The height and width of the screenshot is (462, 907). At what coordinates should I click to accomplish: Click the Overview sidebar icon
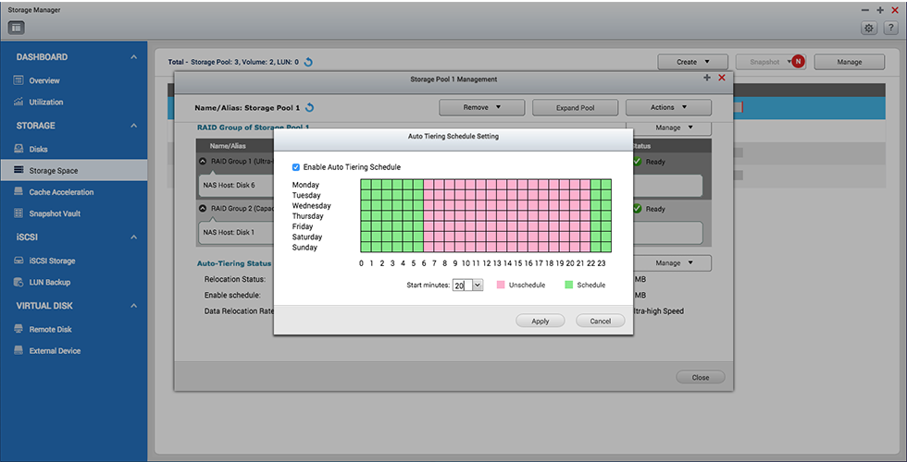[19, 80]
